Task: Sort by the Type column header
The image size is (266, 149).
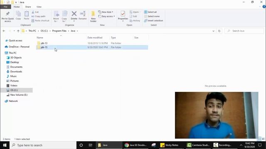Action: [113, 38]
